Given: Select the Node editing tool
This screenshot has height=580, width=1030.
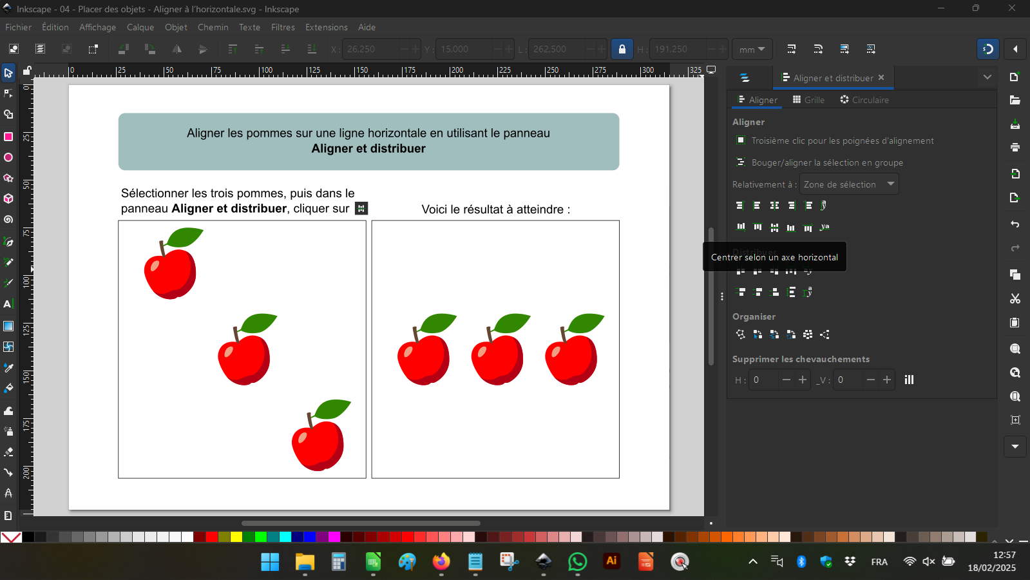Looking at the screenshot, I should 8,93.
